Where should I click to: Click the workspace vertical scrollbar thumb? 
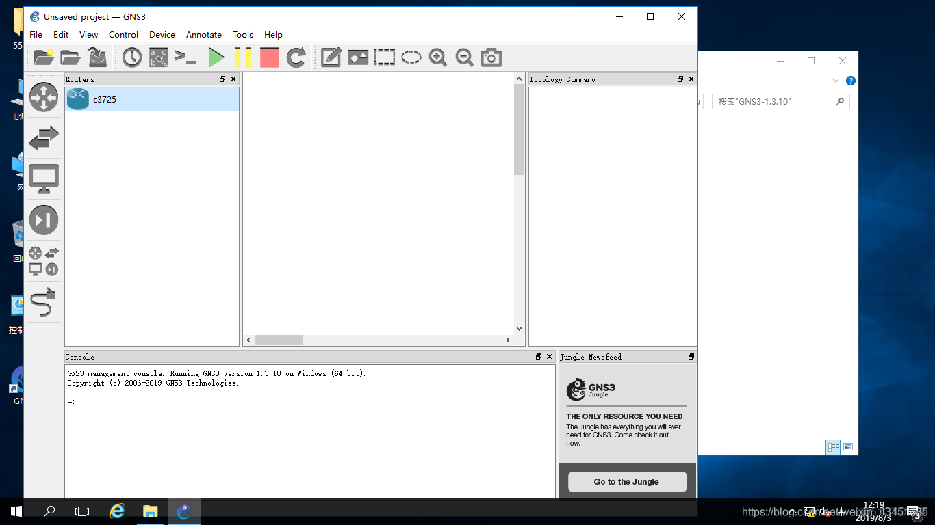pyautogui.click(x=519, y=129)
